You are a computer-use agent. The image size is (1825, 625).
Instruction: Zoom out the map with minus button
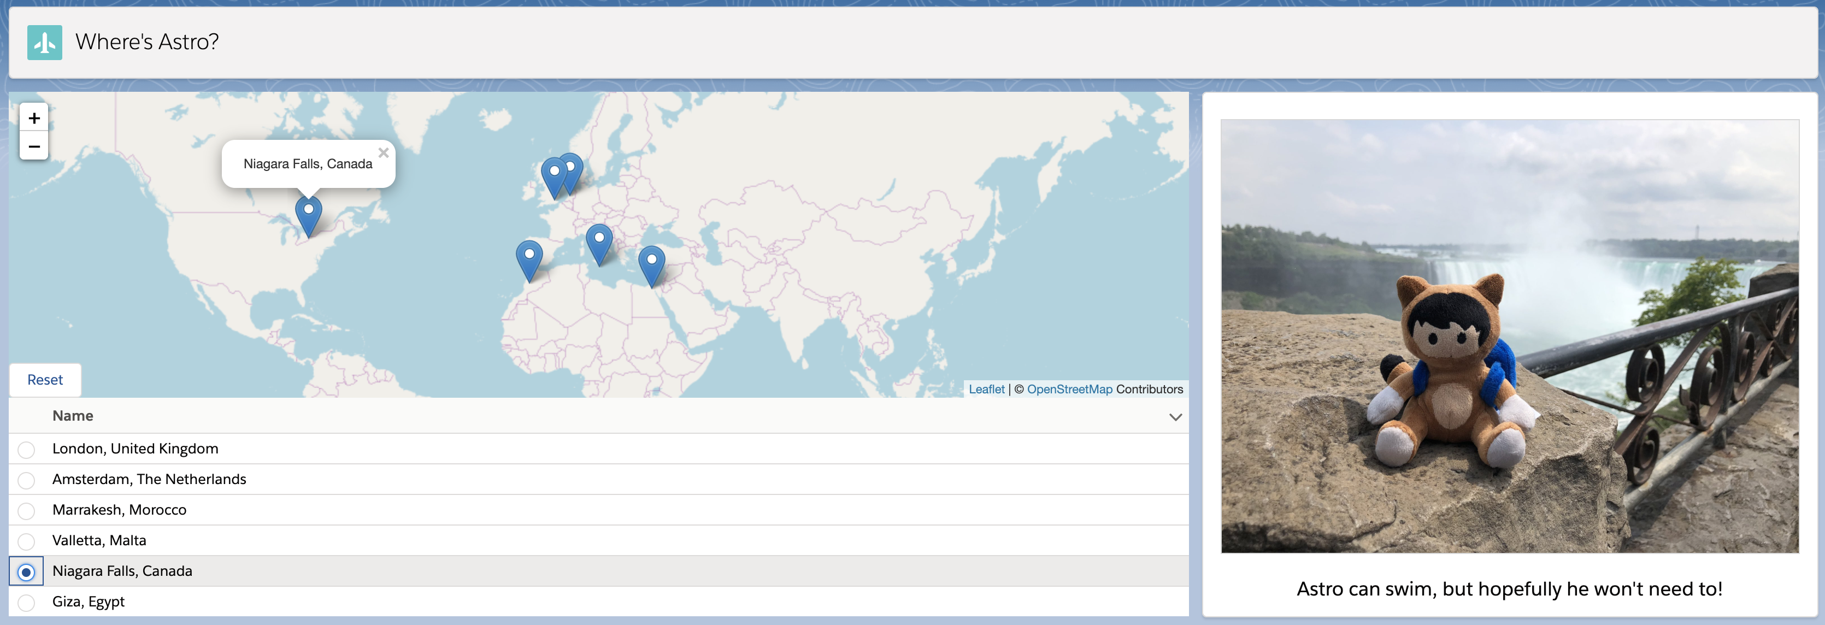coord(34,146)
